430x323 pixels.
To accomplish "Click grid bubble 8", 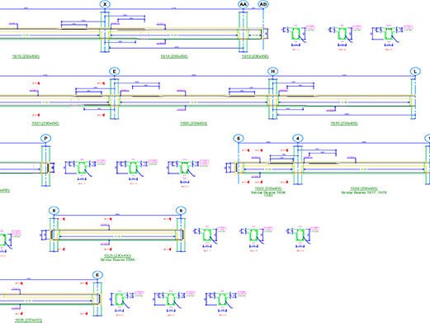I will (x=54, y=211).
